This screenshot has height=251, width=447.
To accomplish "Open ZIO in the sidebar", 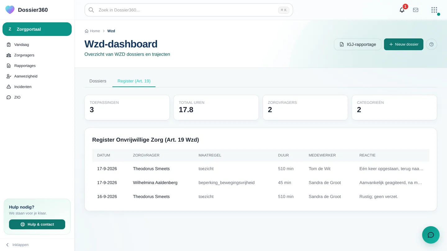I will pos(37,97).
